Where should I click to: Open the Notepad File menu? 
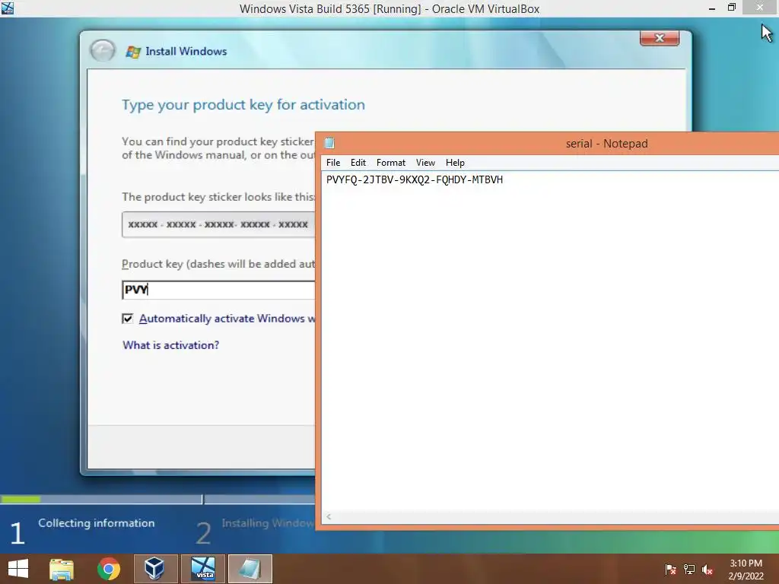[x=333, y=163]
